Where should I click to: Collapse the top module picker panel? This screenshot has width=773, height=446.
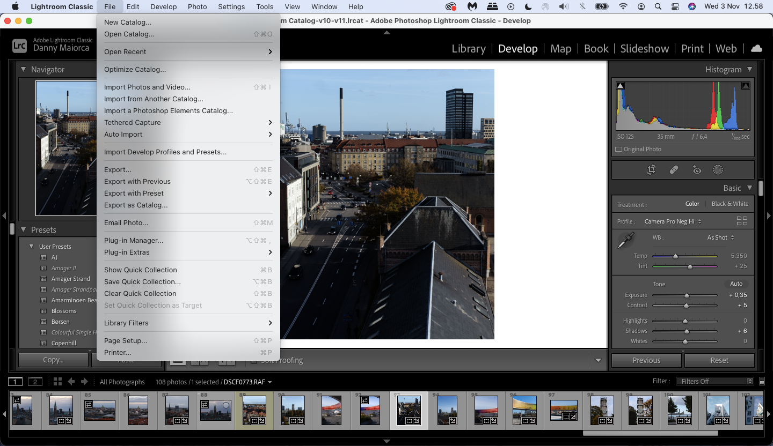(386, 33)
